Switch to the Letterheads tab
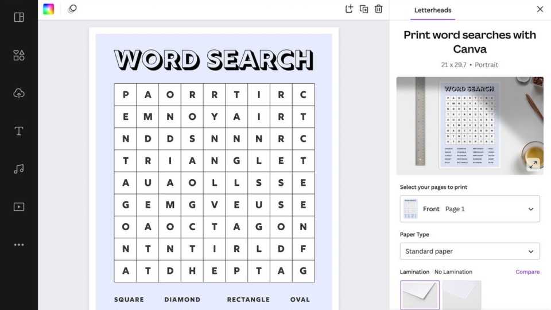Viewport: 551px width, 310px height. 433,10
